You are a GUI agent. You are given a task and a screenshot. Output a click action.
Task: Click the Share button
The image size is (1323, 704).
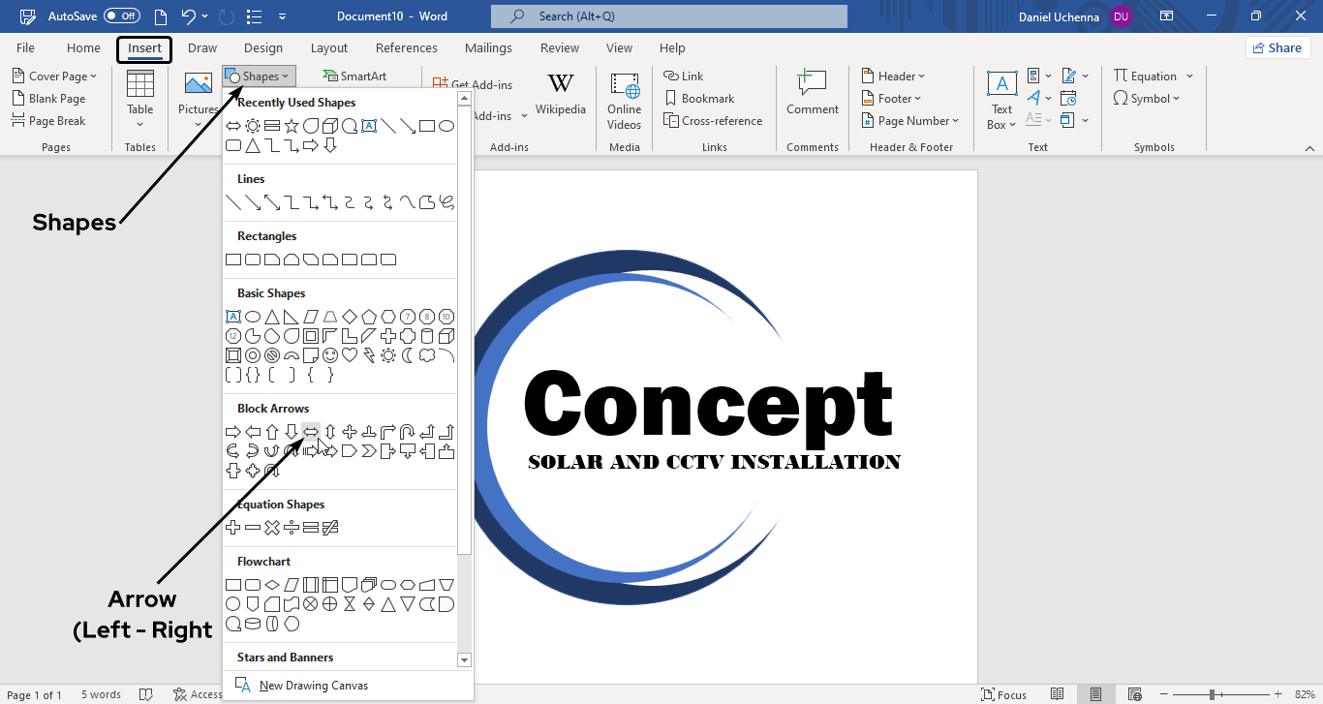[x=1277, y=47]
